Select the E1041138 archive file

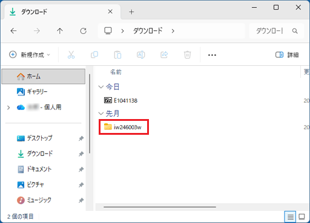[x=120, y=100]
